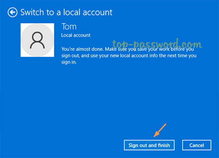Image resolution: width=219 pixels, height=158 pixels.
Task: Click the Local account label under Tom
Action: coord(76,35)
